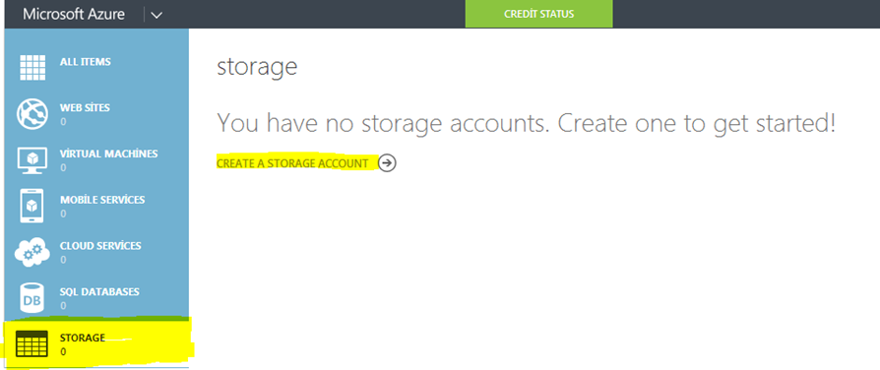The width and height of the screenshot is (880, 370).
Task: Navigate to SQL DATABASES sidebar entry
Action: [99, 291]
